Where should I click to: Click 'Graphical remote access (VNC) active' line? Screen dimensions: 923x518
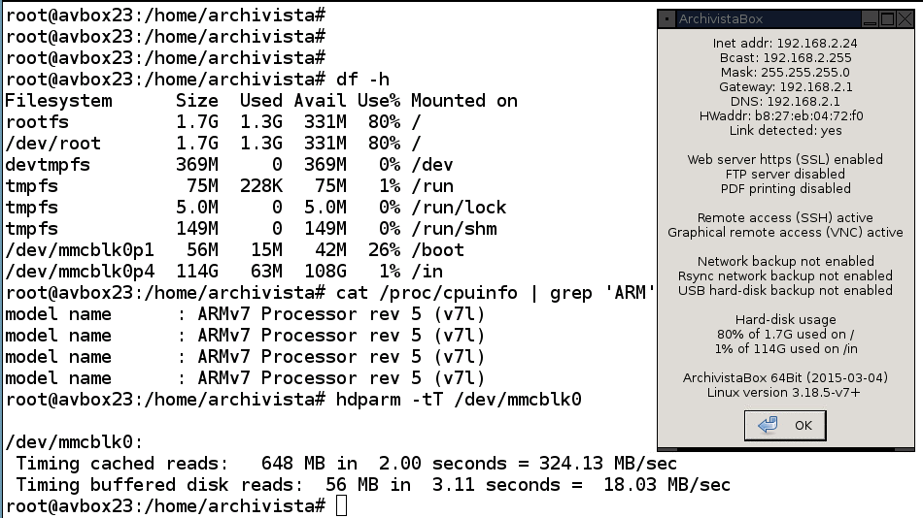785,232
